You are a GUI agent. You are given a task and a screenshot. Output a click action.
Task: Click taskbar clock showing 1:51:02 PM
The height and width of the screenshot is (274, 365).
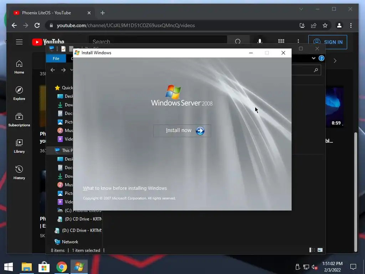tap(332, 267)
